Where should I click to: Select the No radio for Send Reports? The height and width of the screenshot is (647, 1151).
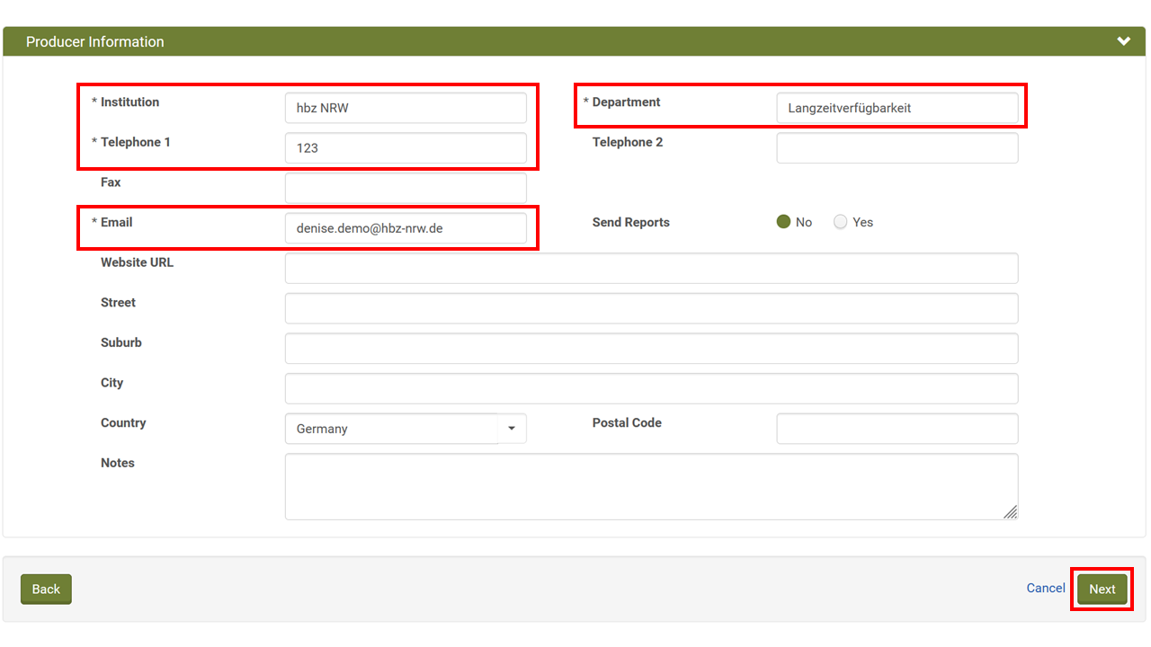click(783, 222)
